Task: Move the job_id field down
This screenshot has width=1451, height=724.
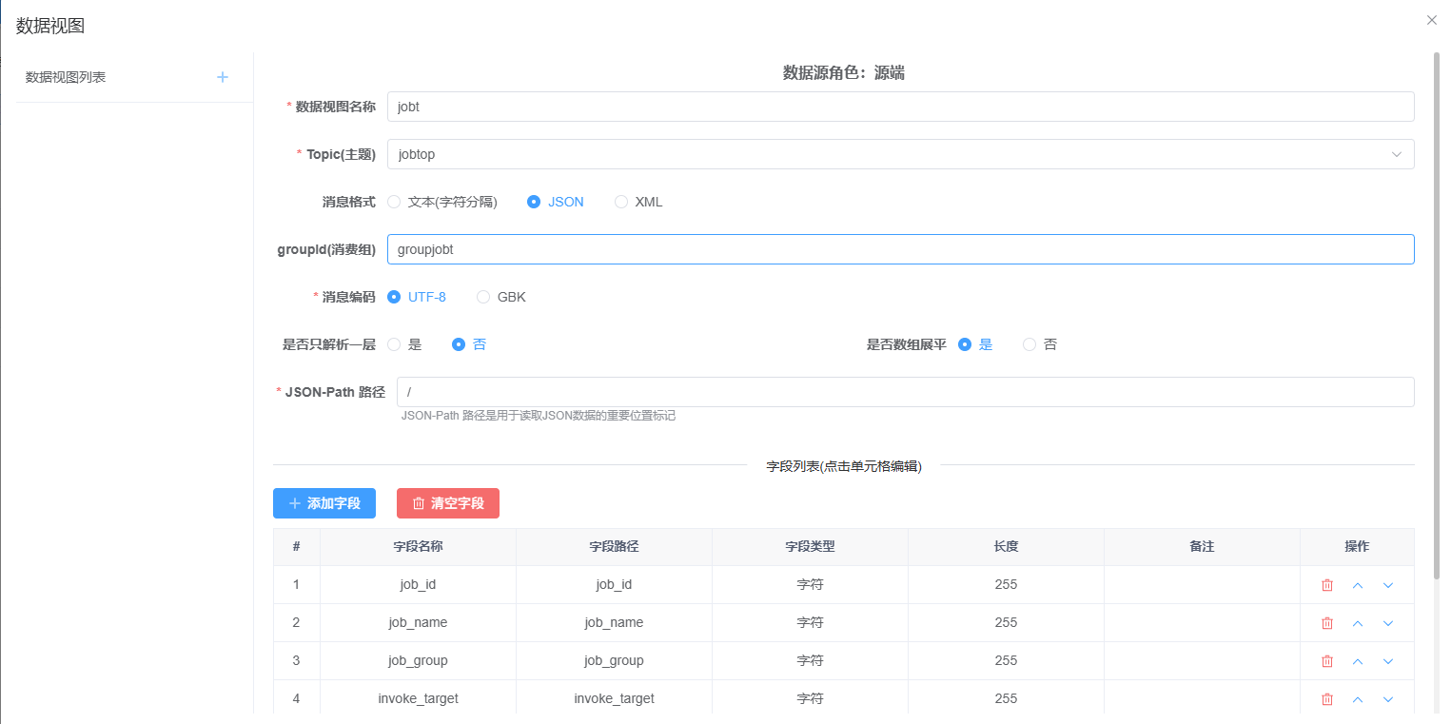Action: pyautogui.click(x=1388, y=585)
